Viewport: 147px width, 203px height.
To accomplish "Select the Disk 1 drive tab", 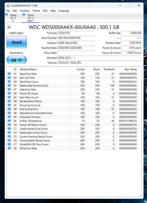I will coord(30,18).
